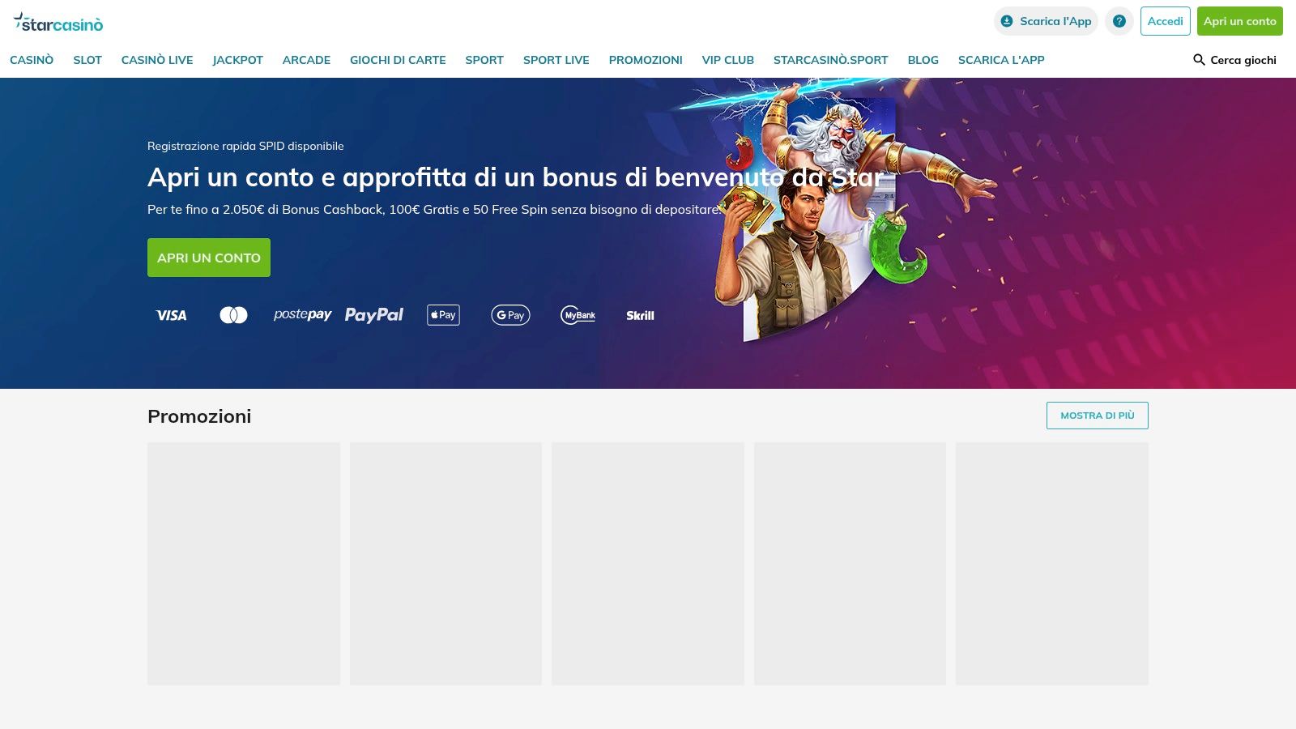The image size is (1296, 729).
Task: Click the StarCasinò logo
Action: 58,23
